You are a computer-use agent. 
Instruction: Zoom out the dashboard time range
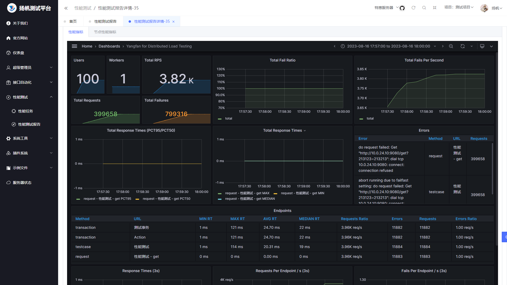451,46
